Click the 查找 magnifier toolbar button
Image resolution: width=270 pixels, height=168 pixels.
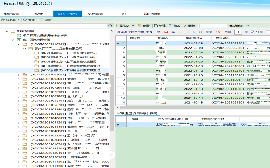(29, 20)
